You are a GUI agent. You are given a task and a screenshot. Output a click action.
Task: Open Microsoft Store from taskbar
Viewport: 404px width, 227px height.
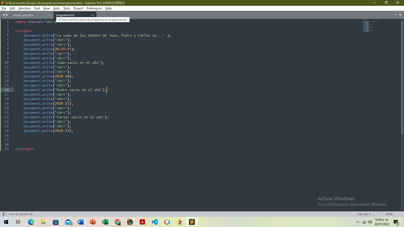click(x=56, y=222)
